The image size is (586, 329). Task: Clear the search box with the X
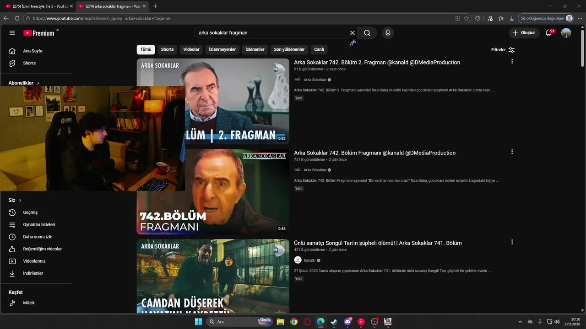[x=353, y=33]
